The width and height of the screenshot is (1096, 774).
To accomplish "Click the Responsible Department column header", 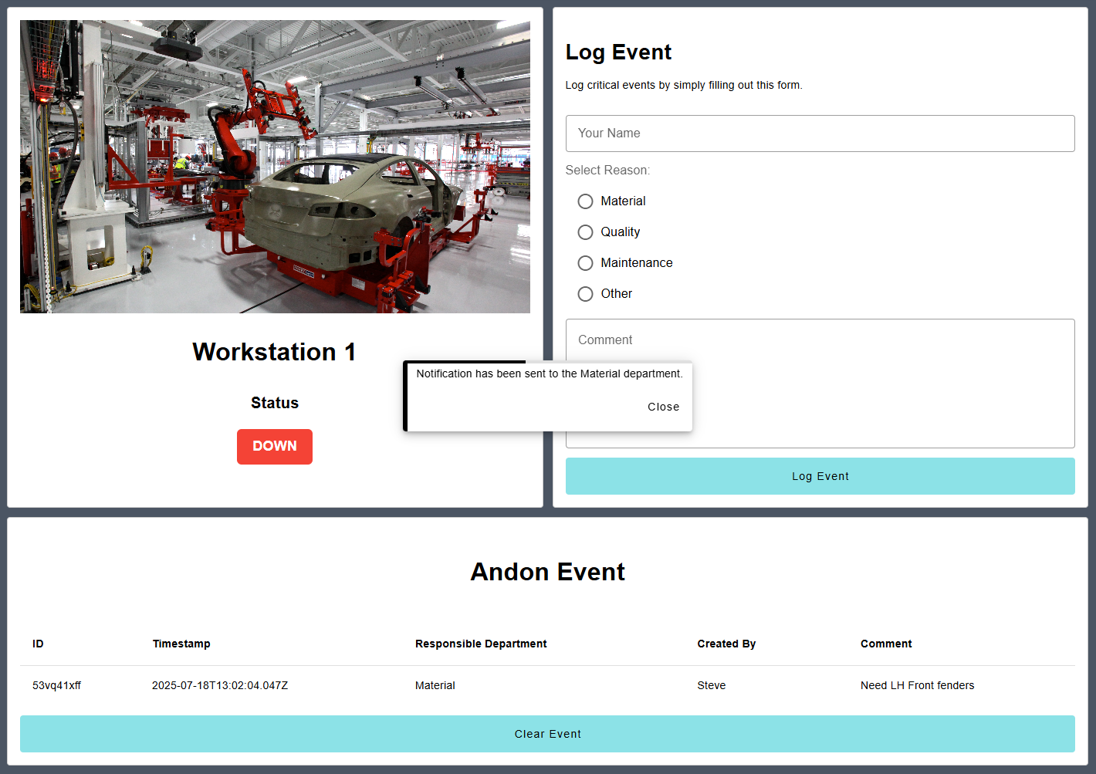I will [481, 644].
